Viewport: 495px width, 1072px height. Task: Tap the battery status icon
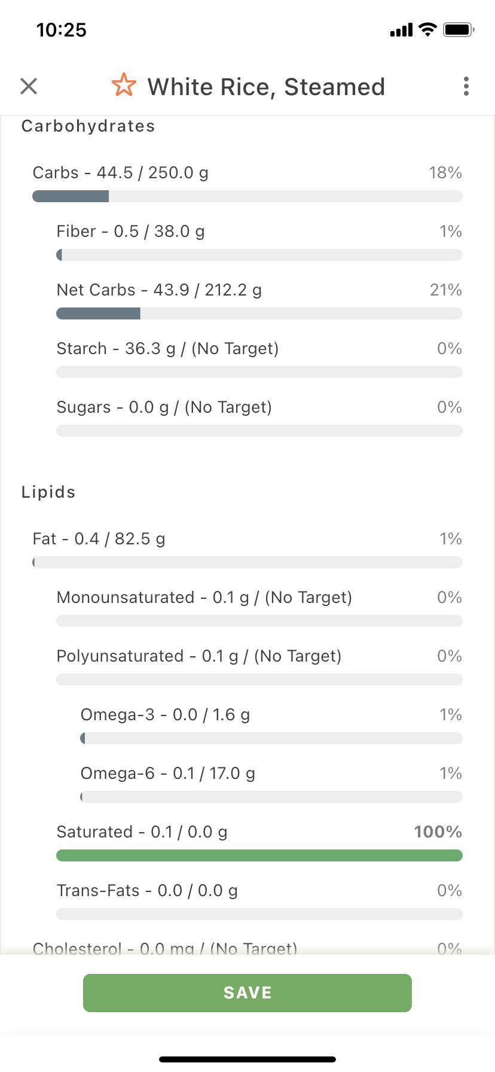tap(459, 29)
